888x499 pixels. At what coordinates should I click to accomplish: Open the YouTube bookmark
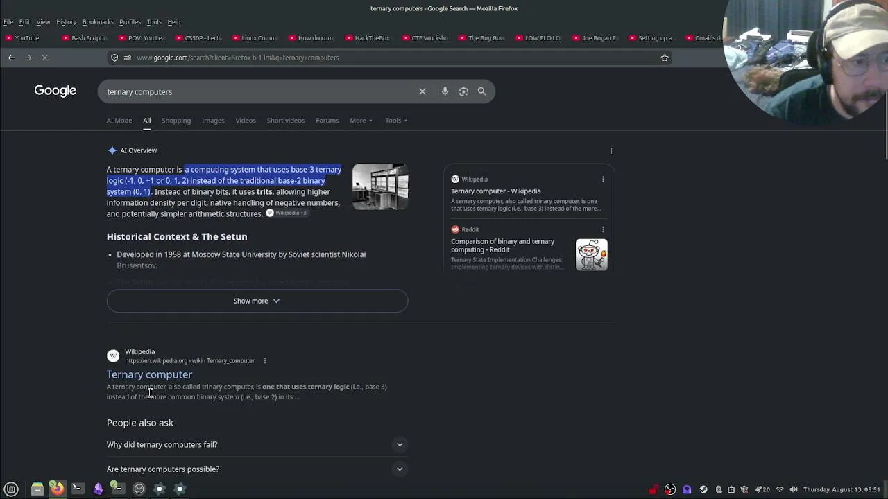(22, 38)
